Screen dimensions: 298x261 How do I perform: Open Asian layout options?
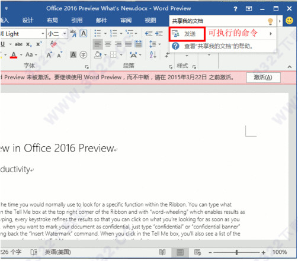point(136,54)
